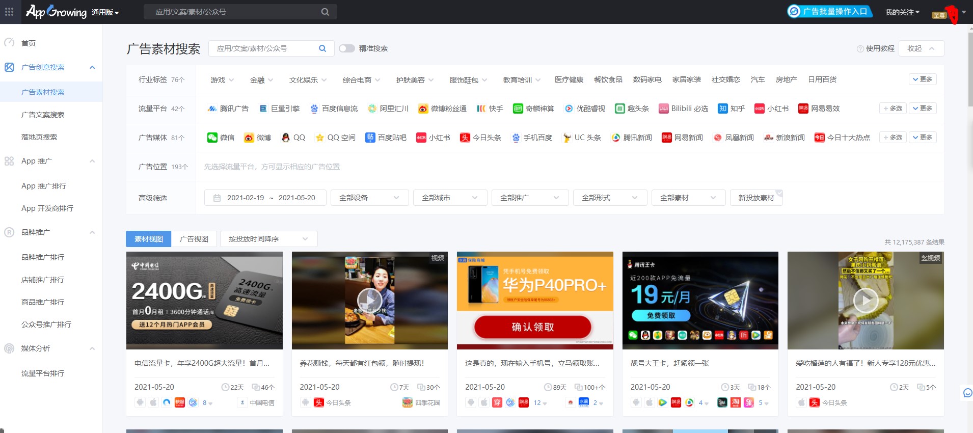Select the 百度信息流 platform

pos(334,109)
